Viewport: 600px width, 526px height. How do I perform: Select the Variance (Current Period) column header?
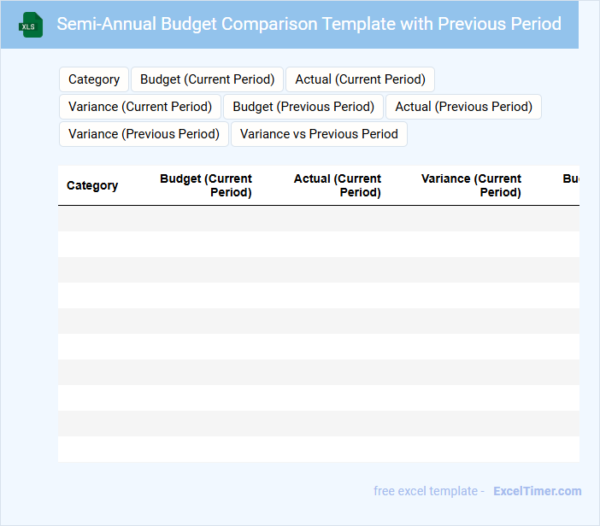tap(471, 185)
